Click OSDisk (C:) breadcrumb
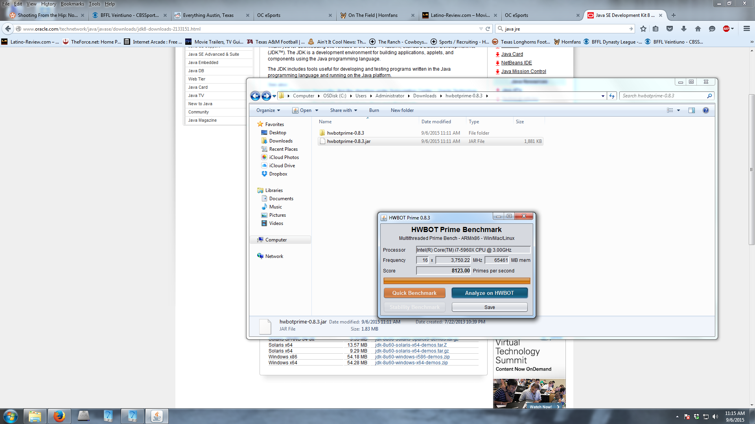Screen dimensions: 755x424 coord(335,96)
